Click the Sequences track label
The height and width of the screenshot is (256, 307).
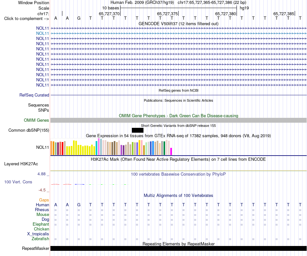click(x=38, y=105)
